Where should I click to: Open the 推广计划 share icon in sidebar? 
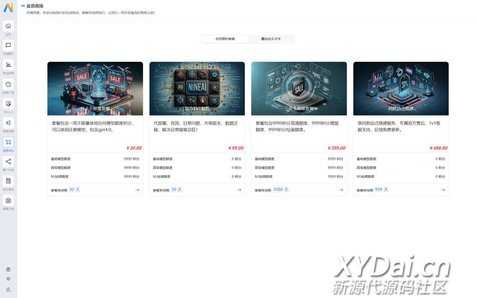point(8,162)
